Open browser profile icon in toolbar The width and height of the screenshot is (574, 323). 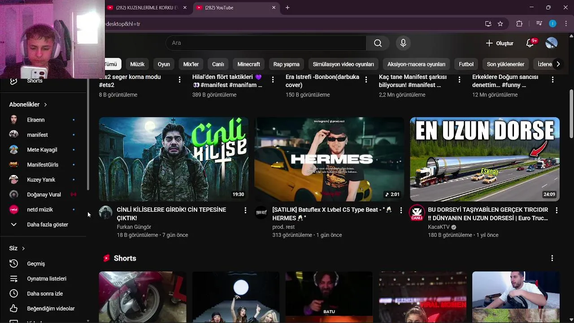(552, 24)
